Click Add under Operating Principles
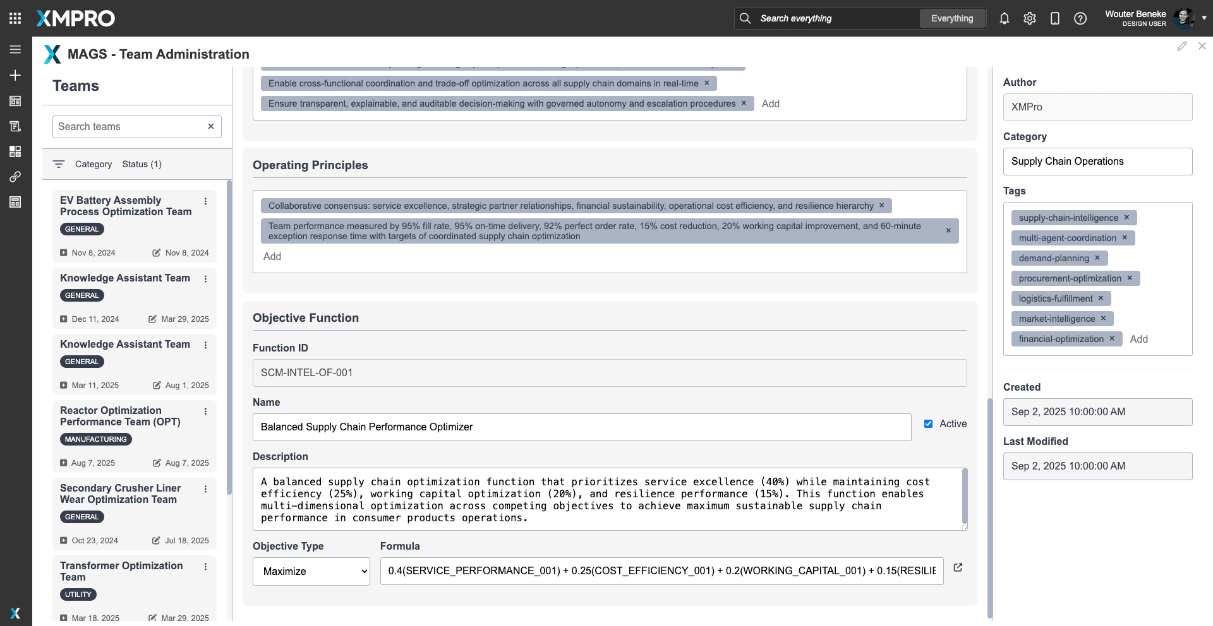This screenshot has height=626, width=1213. [272, 256]
